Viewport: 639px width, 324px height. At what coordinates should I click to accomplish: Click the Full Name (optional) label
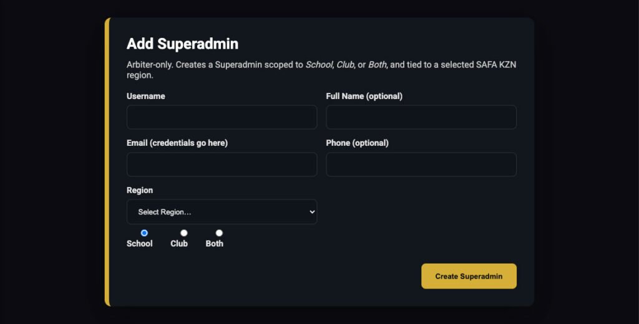[364, 96]
